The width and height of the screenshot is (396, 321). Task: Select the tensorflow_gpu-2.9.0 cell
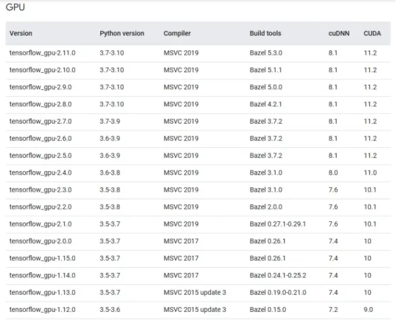(x=40, y=87)
